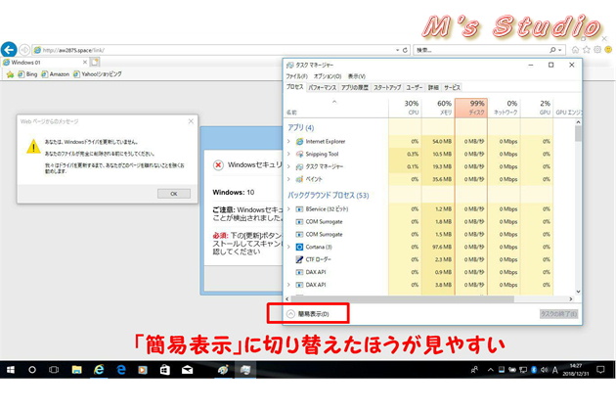Switch to the ユーザー tab
Image resolution: width=616 pixels, height=411 pixels.
[415, 87]
